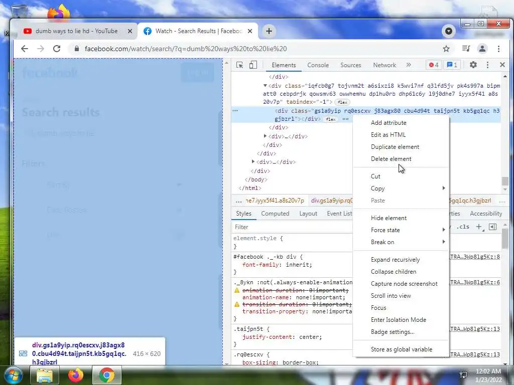Choose Edit as HTML
This screenshot has height=385, width=514.
coord(401,135)
